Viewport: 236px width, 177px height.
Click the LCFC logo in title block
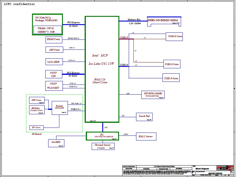(224, 168)
